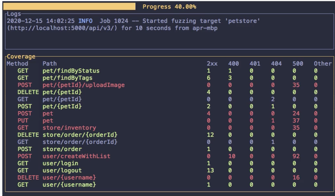Click the Path column header
The image size is (335, 196).
[50, 63]
